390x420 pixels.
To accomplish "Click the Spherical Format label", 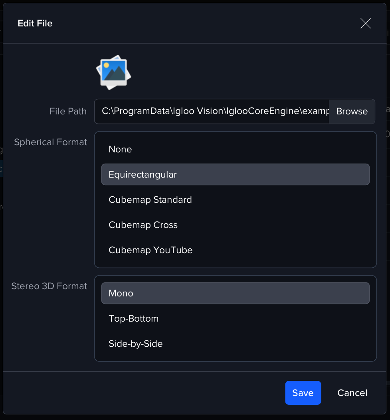I will pyautogui.click(x=50, y=142).
